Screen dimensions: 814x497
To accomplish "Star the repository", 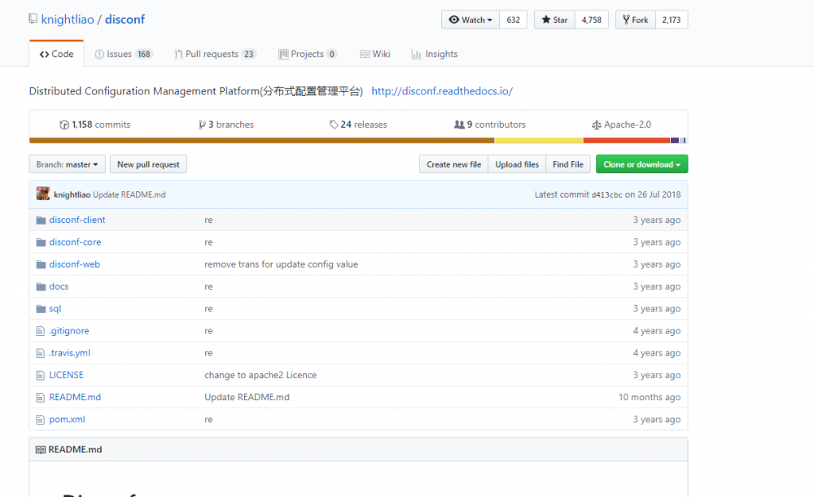I will tap(554, 20).
